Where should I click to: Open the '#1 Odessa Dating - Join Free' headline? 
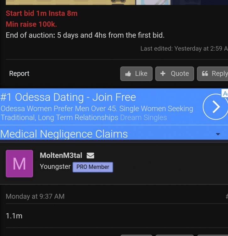coord(68,97)
